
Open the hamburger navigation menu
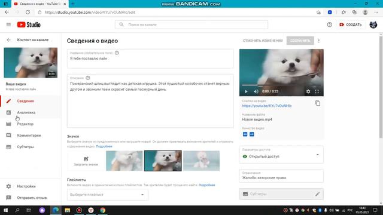pos(8,24)
